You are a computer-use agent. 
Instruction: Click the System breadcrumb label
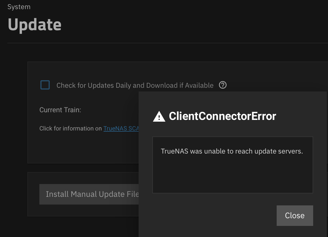pyautogui.click(x=19, y=7)
